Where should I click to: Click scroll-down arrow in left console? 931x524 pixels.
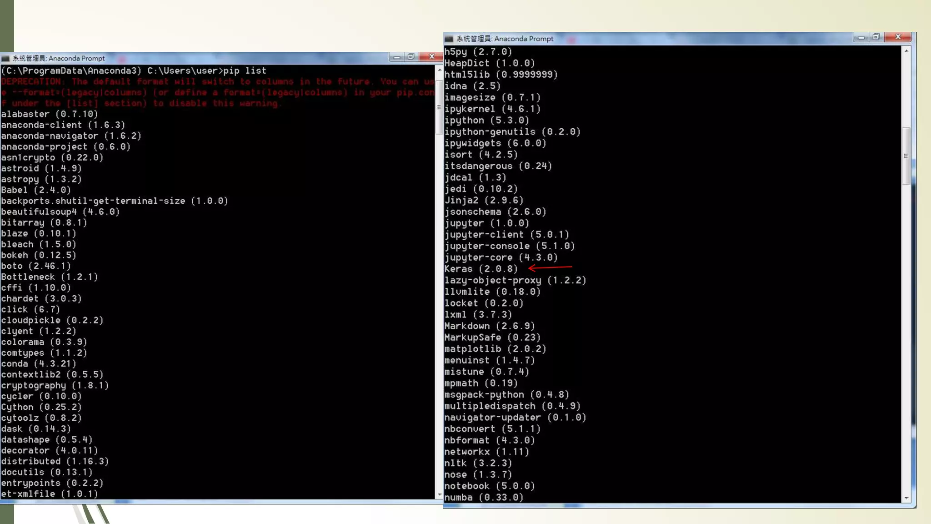coord(440,495)
